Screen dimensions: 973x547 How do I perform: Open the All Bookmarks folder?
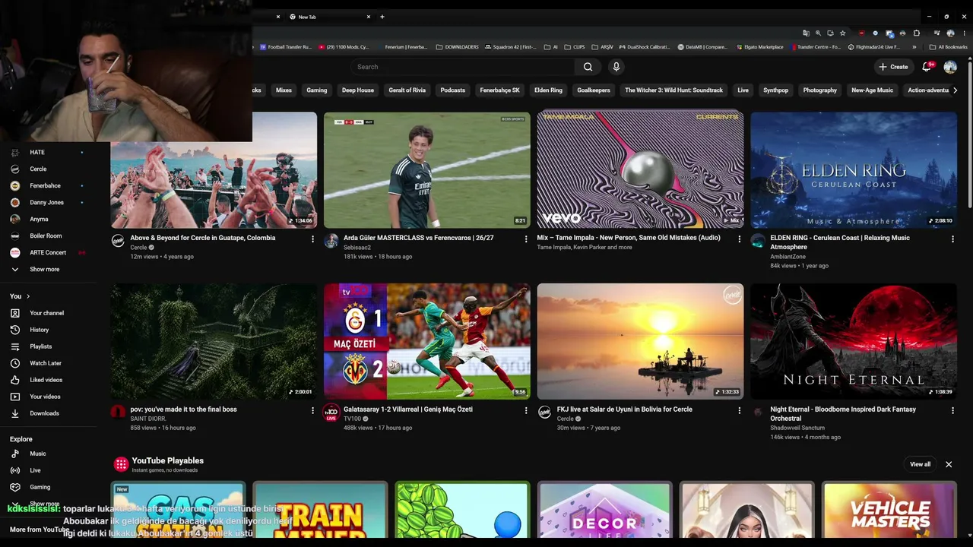point(948,47)
